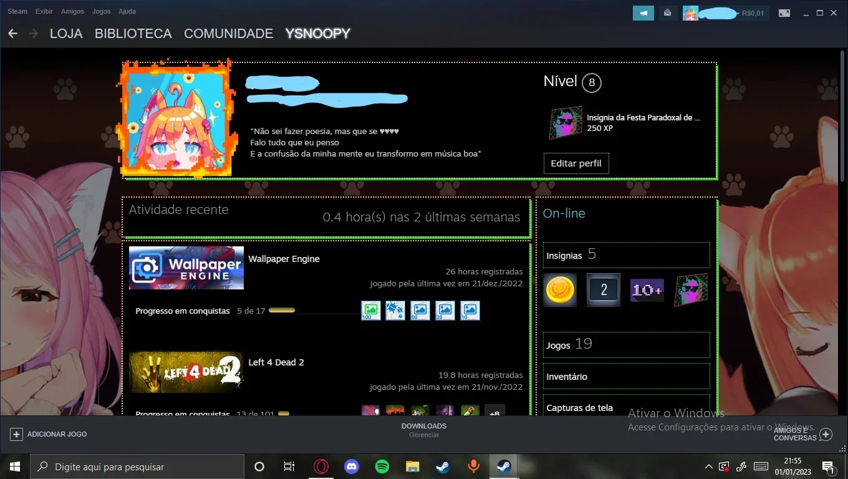
Task: Open the Jogos menu in menu bar
Action: pos(101,11)
